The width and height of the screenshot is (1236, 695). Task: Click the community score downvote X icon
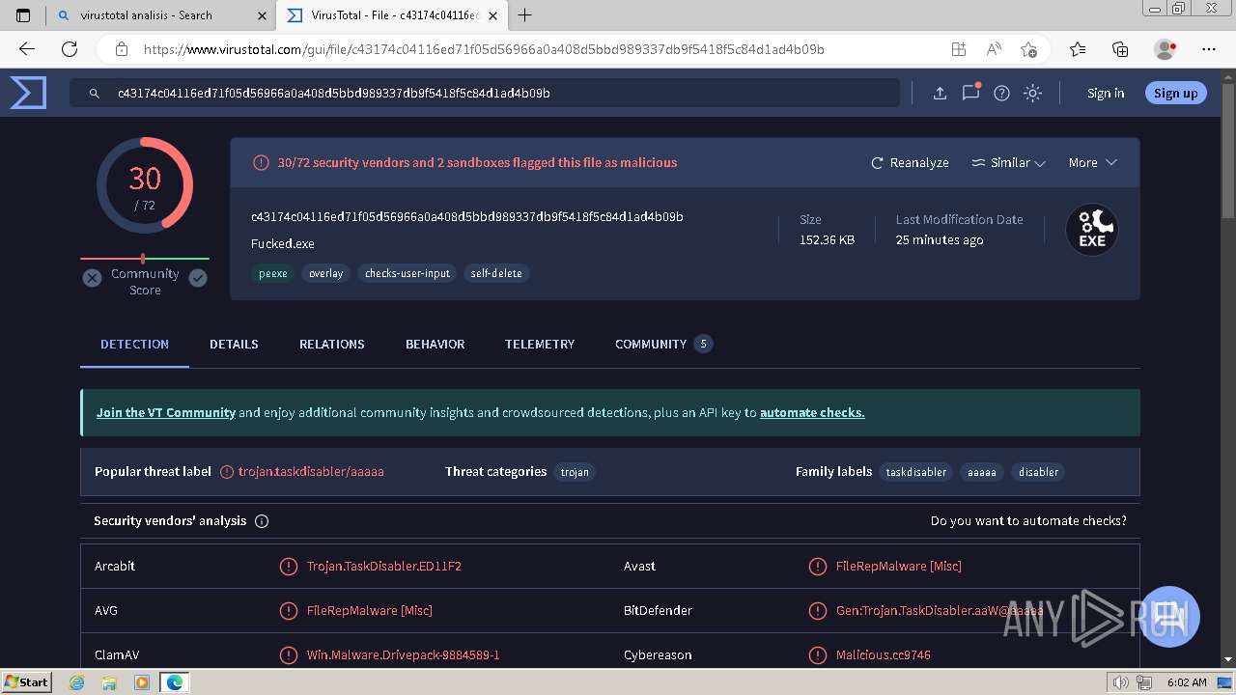pos(92,278)
